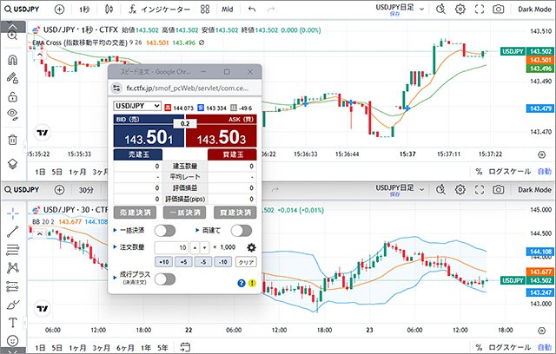
Task: Zoom in magnifier tool top sidebar
Action: coord(12,36)
